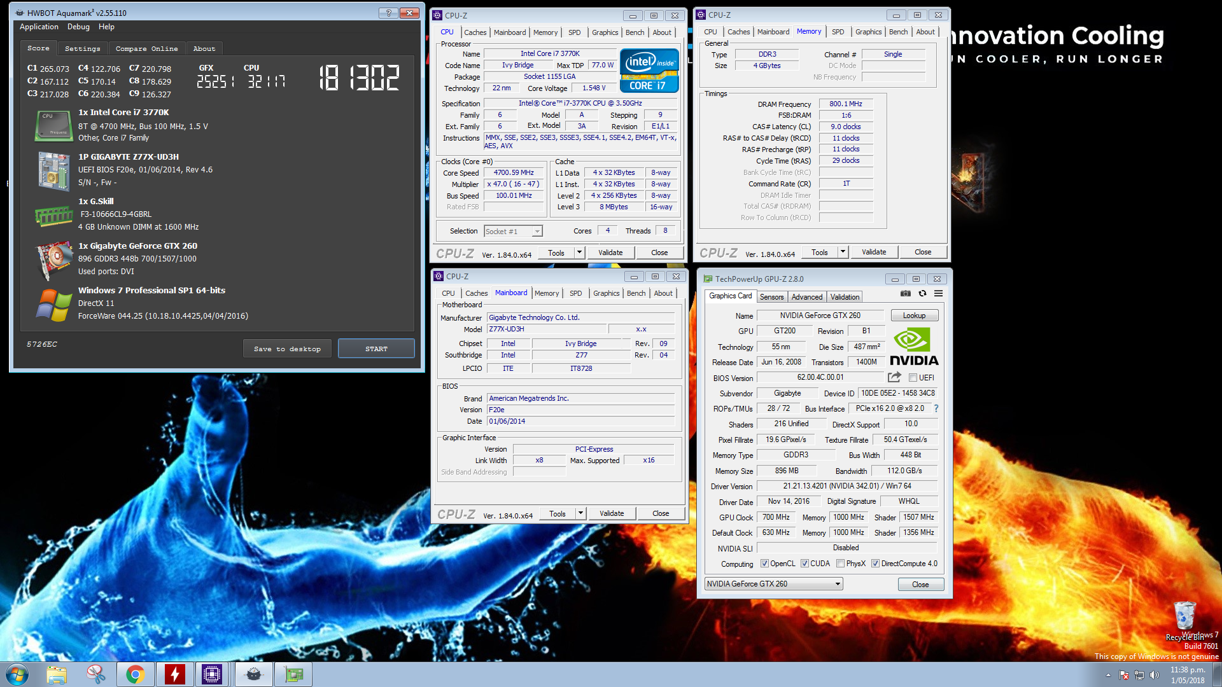Toggle the UEFI checkbox in GPU-Z
The image size is (1222, 687).
coord(913,378)
